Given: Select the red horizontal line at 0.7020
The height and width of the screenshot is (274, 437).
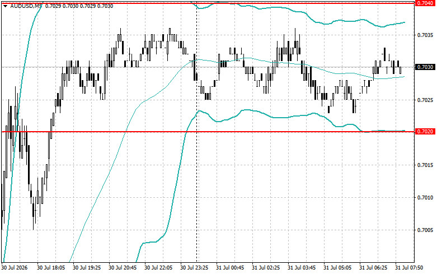Looking at the screenshot, I should (x=208, y=132).
